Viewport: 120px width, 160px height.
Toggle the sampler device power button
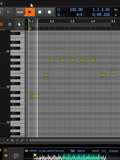[x=6, y=150]
